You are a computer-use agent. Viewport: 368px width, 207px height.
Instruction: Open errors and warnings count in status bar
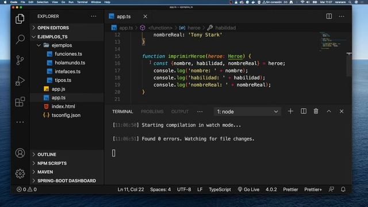click(26, 189)
